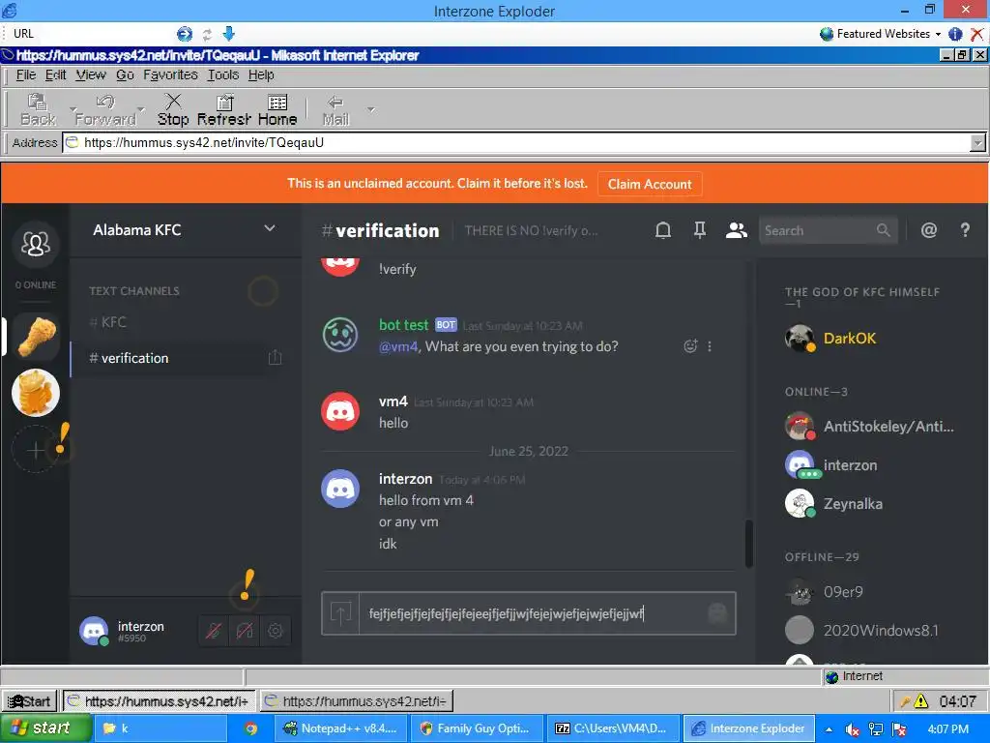Open Tools menu
This screenshot has height=743, width=990.
223,75
